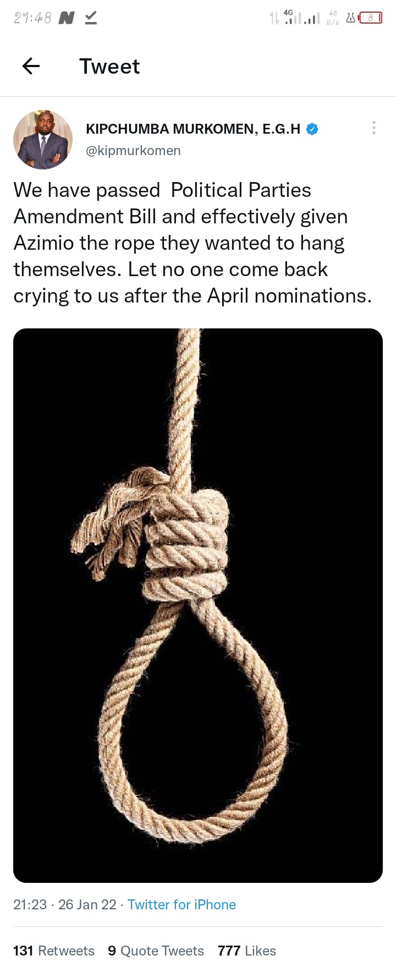Open the Twitter for iPhone source link
This screenshot has height=972, width=396.
coord(182,905)
